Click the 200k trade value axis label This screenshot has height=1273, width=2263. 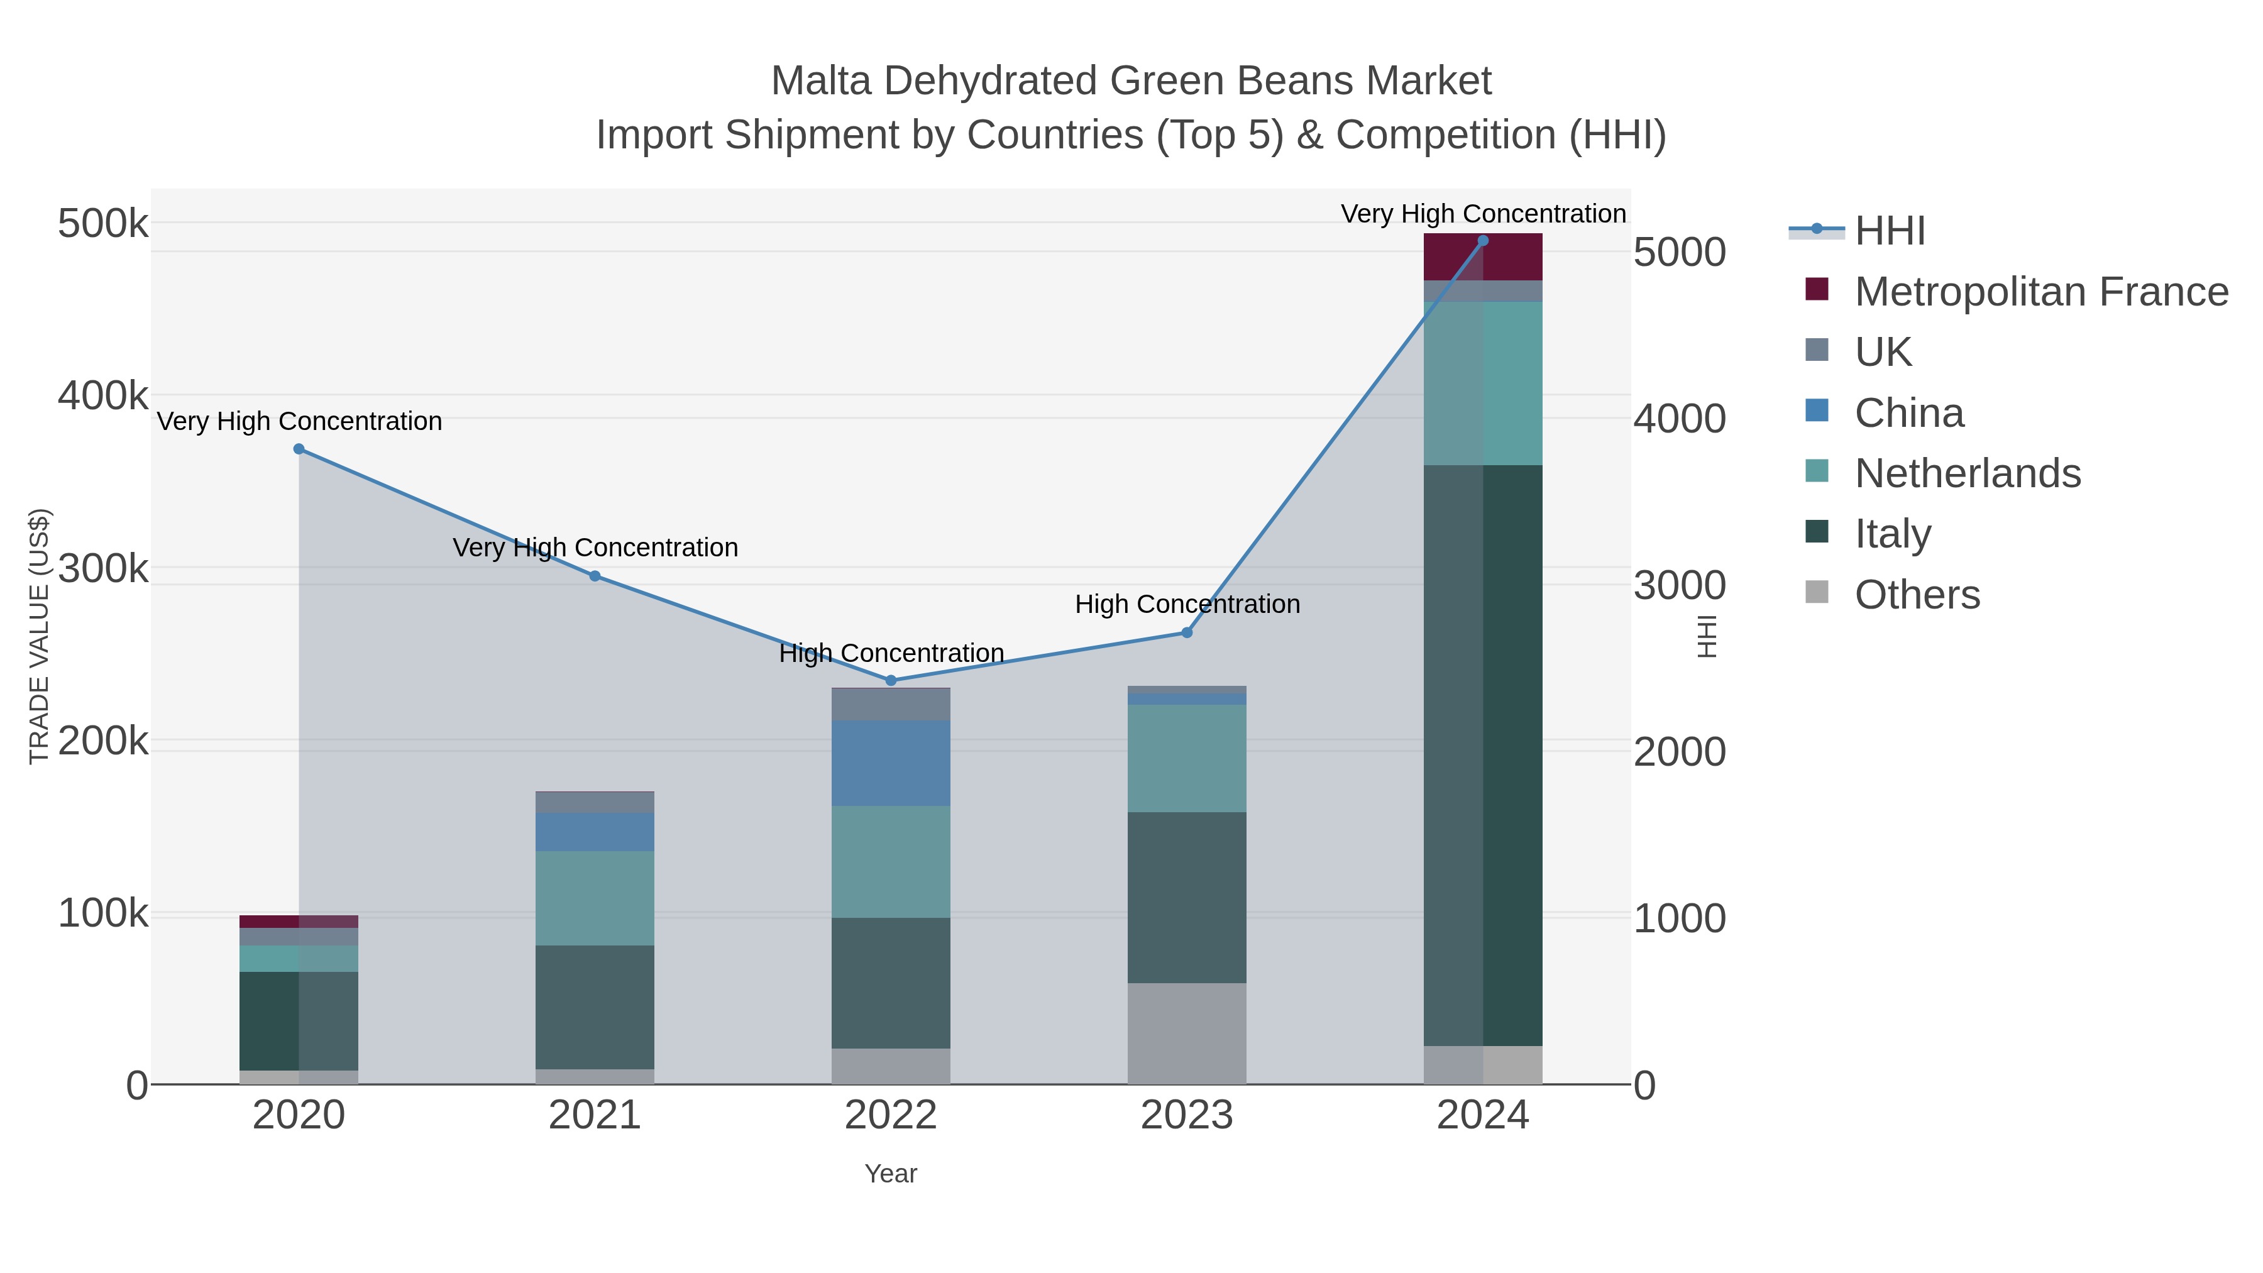103,742
